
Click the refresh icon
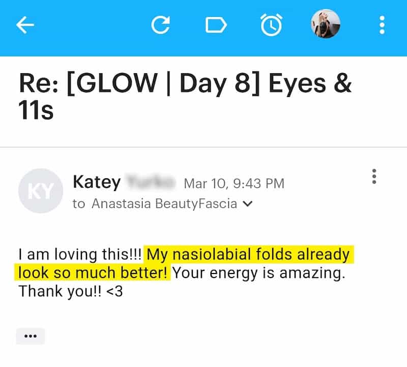click(x=161, y=25)
